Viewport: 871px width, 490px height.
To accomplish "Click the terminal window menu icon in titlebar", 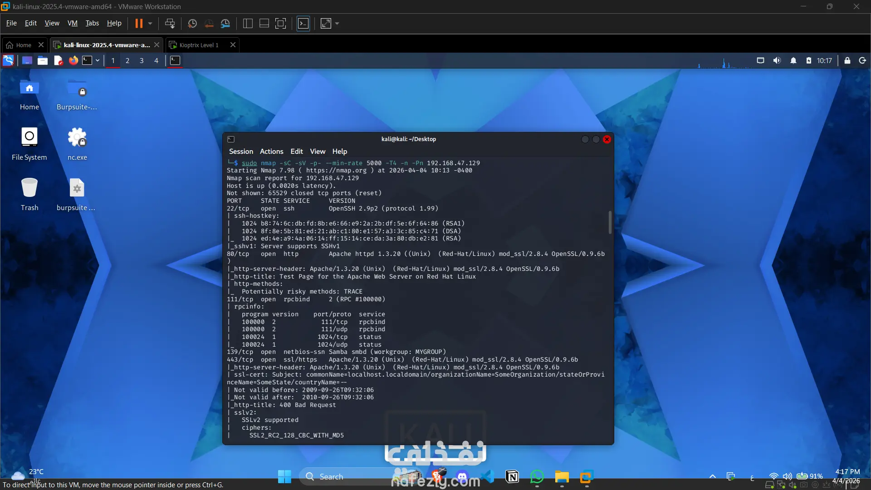I will pyautogui.click(x=231, y=139).
